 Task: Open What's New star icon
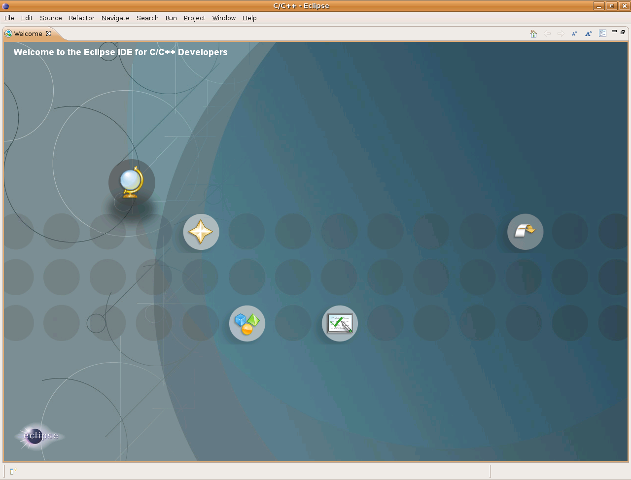(x=201, y=232)
